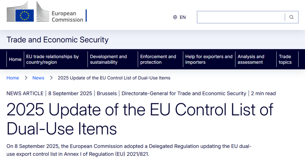Click the chevron after breadcrumb News

coord(51,78)
